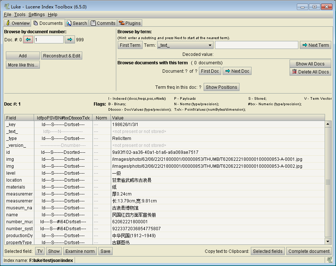
Task: Click the Save field button
Action: coord(105,251)
